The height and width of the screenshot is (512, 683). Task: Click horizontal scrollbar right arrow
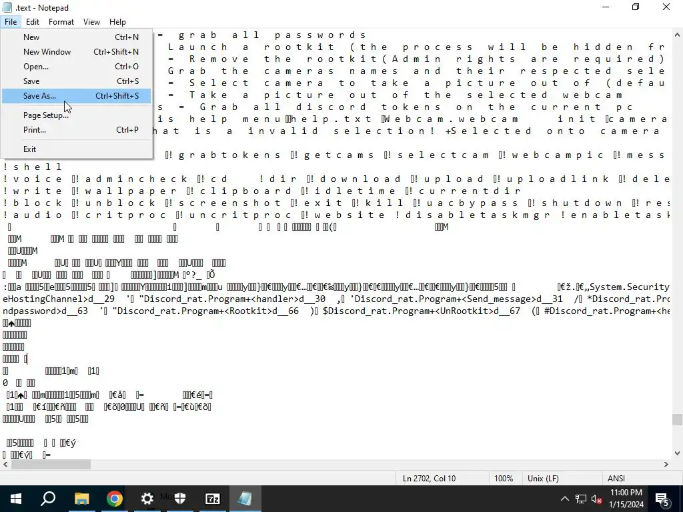point(666,465)
